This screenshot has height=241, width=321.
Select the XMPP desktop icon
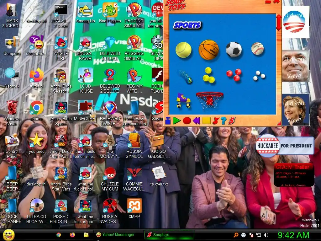pos(134,209)
